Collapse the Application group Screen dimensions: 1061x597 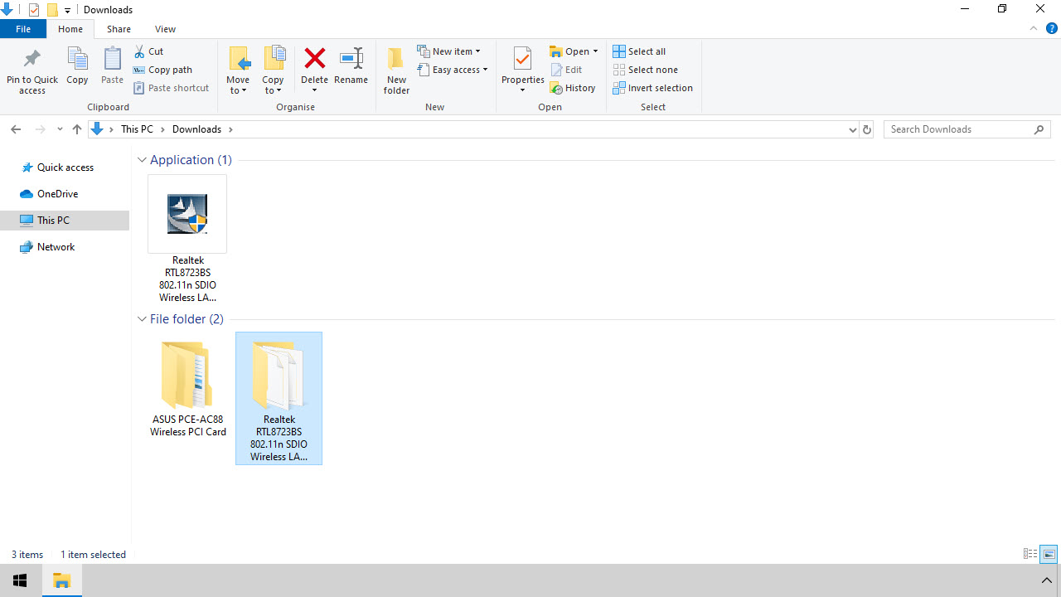[142, 160]
